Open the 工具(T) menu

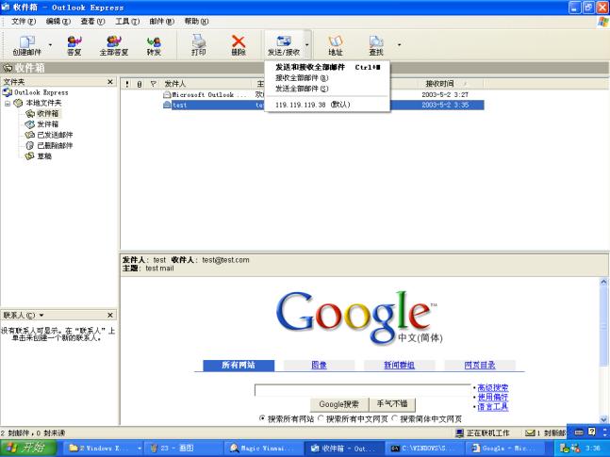click(127, 22)
